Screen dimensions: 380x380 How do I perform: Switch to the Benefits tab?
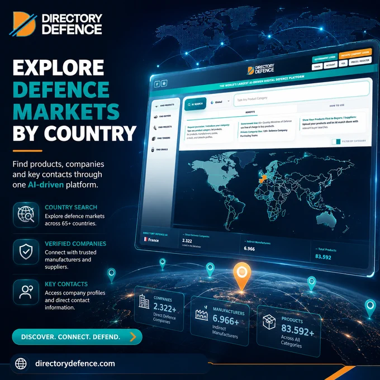(250, 112)
